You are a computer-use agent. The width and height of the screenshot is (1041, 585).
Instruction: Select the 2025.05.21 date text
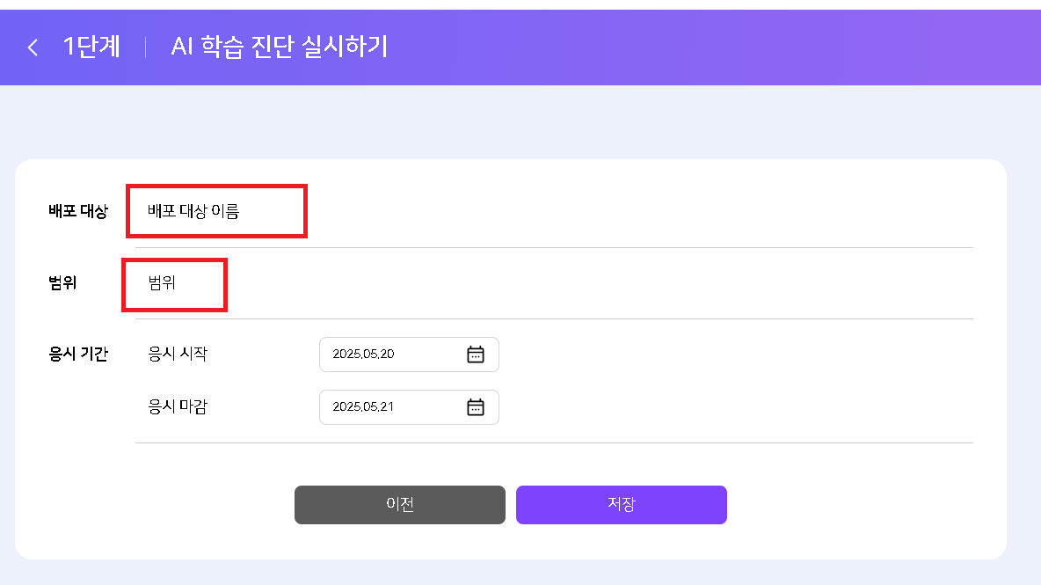(363, 406)
